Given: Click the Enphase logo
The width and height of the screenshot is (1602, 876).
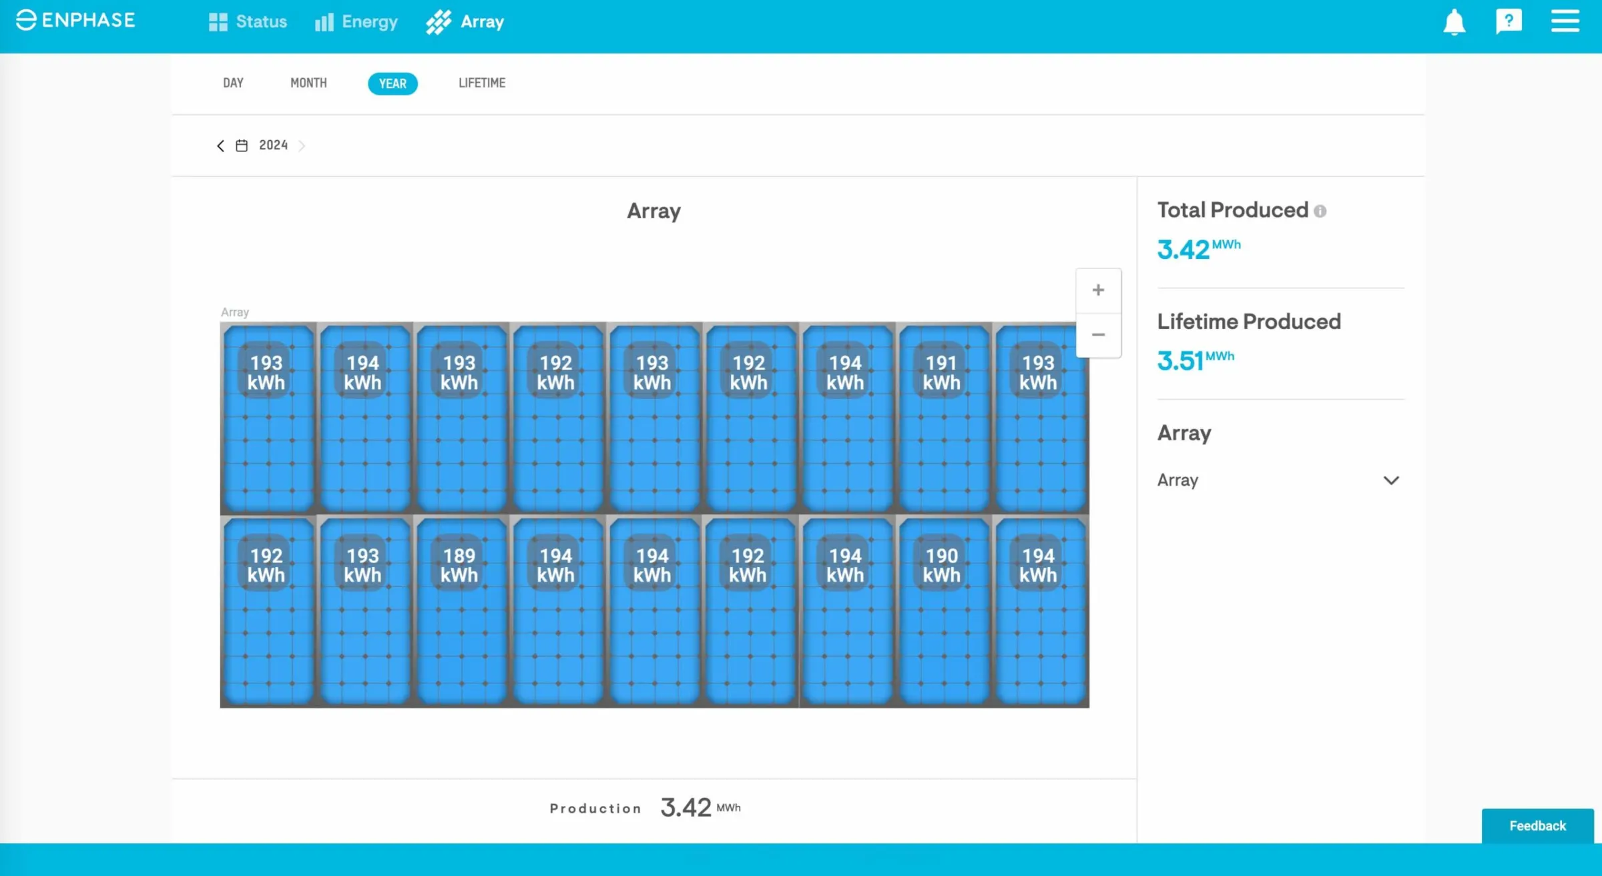Looking at the screenshot, I should click(x=75, y=20).
